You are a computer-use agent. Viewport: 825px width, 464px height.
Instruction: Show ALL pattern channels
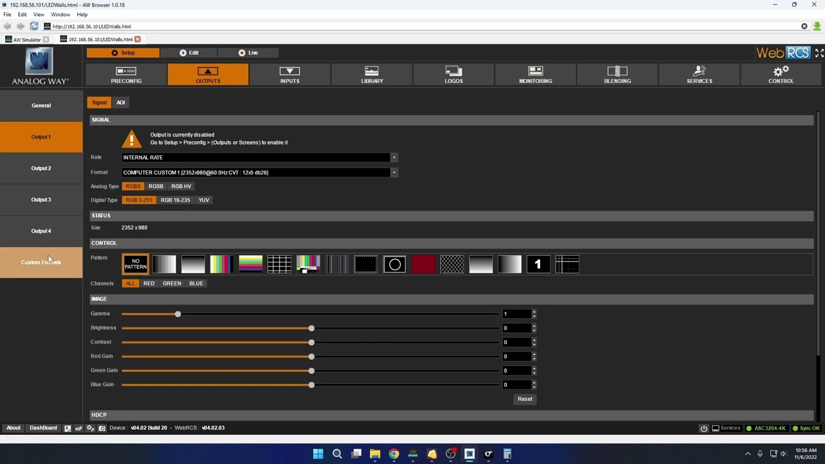[x=130, y=284]
